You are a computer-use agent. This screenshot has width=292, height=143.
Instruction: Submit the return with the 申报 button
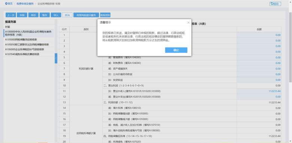(x=22, y=15)
